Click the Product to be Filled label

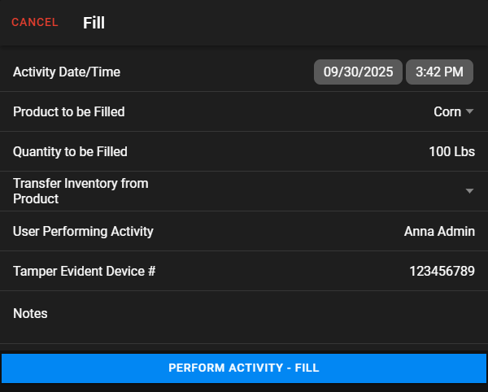coord(69,111)
